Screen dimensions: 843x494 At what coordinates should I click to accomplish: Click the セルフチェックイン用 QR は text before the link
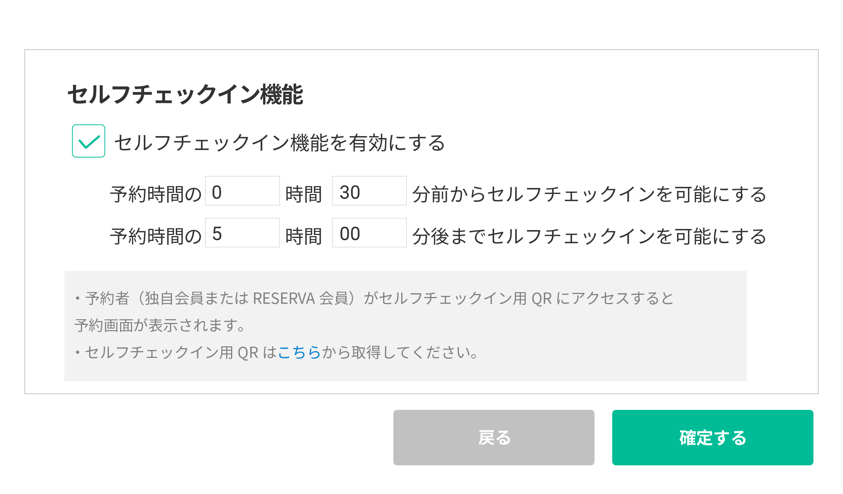pyautogui.click(x=181, y=353)
